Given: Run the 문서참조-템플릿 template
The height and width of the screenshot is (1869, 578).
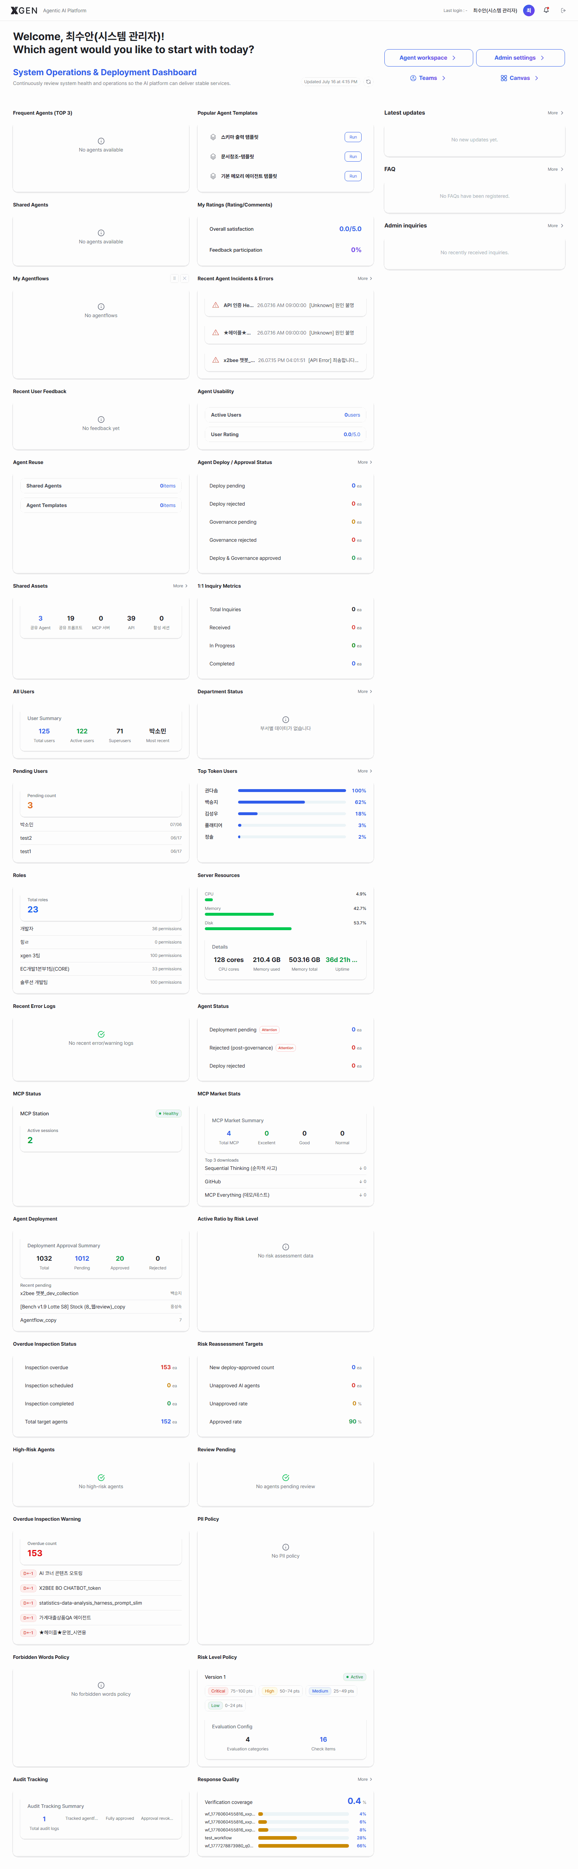Looking at the screenshot, I should click(x=353, y=157).
